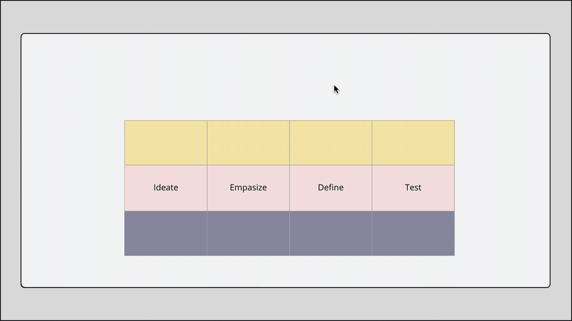Select the Ideate table cell
572x321 pixels.
click(x=166, y=188)
